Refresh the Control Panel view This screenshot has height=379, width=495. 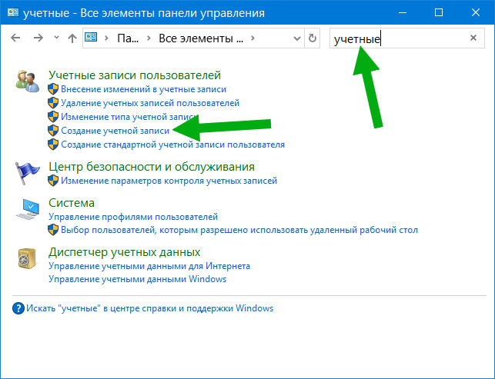pos(313,38)
